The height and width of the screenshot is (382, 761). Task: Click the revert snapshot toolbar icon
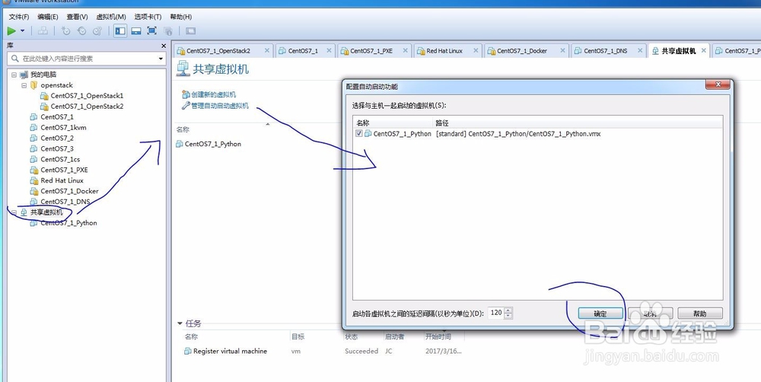(81, 31)
